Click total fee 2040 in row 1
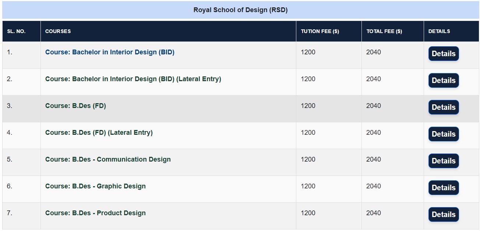The width and height of the screenshot is (480, 231). (374, 52)
